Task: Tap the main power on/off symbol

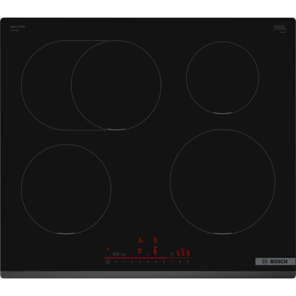Action: coord(107,261)
